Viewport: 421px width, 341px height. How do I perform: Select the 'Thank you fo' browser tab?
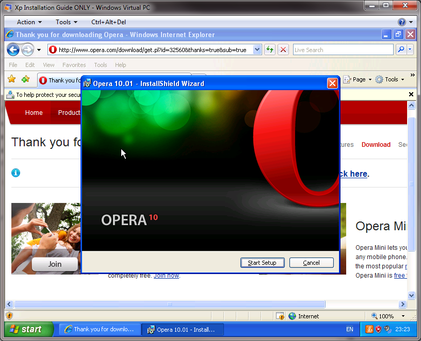tap(60, 80)
